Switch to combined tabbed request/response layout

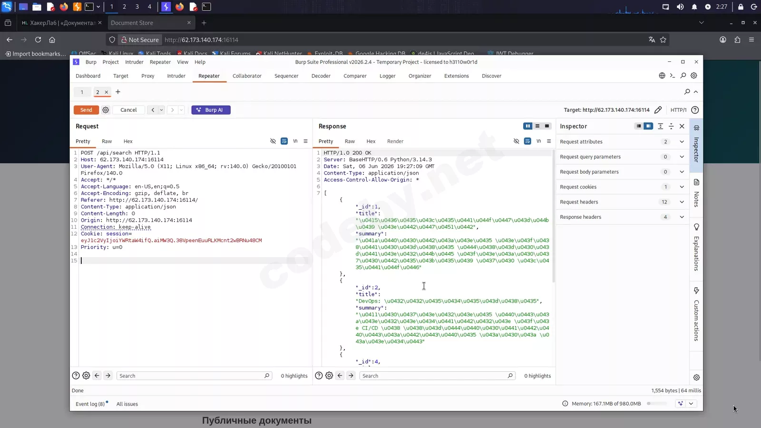coord(547,126)
